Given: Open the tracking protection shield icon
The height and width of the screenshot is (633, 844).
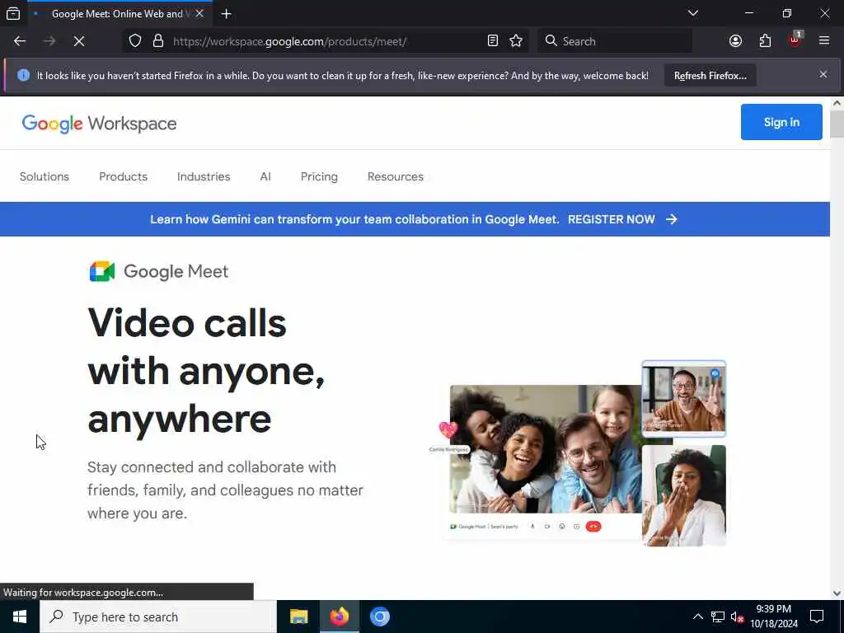Looking at the screenshot, I should coord(135,41).
